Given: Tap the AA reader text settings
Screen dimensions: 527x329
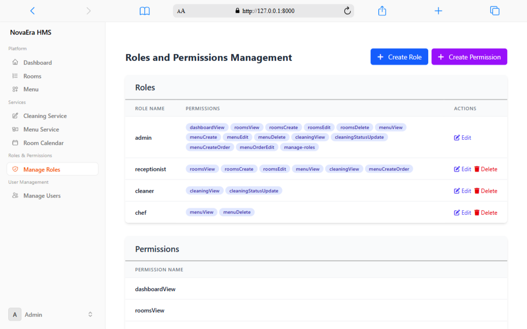Looking at the screenshot, I should pyautogui.click(x=181, y=11).
